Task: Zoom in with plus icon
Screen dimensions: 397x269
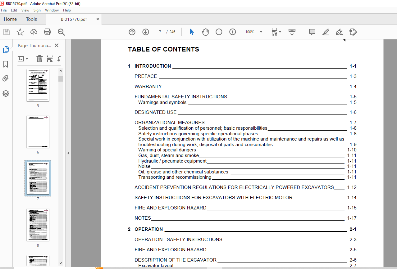Action: (233, 32)
